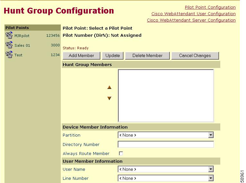The height and width of the screenshot is (183, 246).
Task: Click the Delete Member button
Action: [x=148, y=56]
